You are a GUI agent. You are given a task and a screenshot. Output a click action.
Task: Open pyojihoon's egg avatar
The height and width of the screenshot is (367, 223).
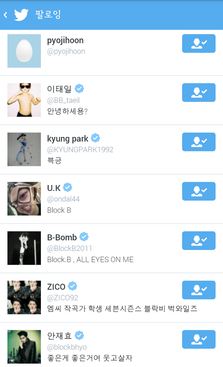24,51
